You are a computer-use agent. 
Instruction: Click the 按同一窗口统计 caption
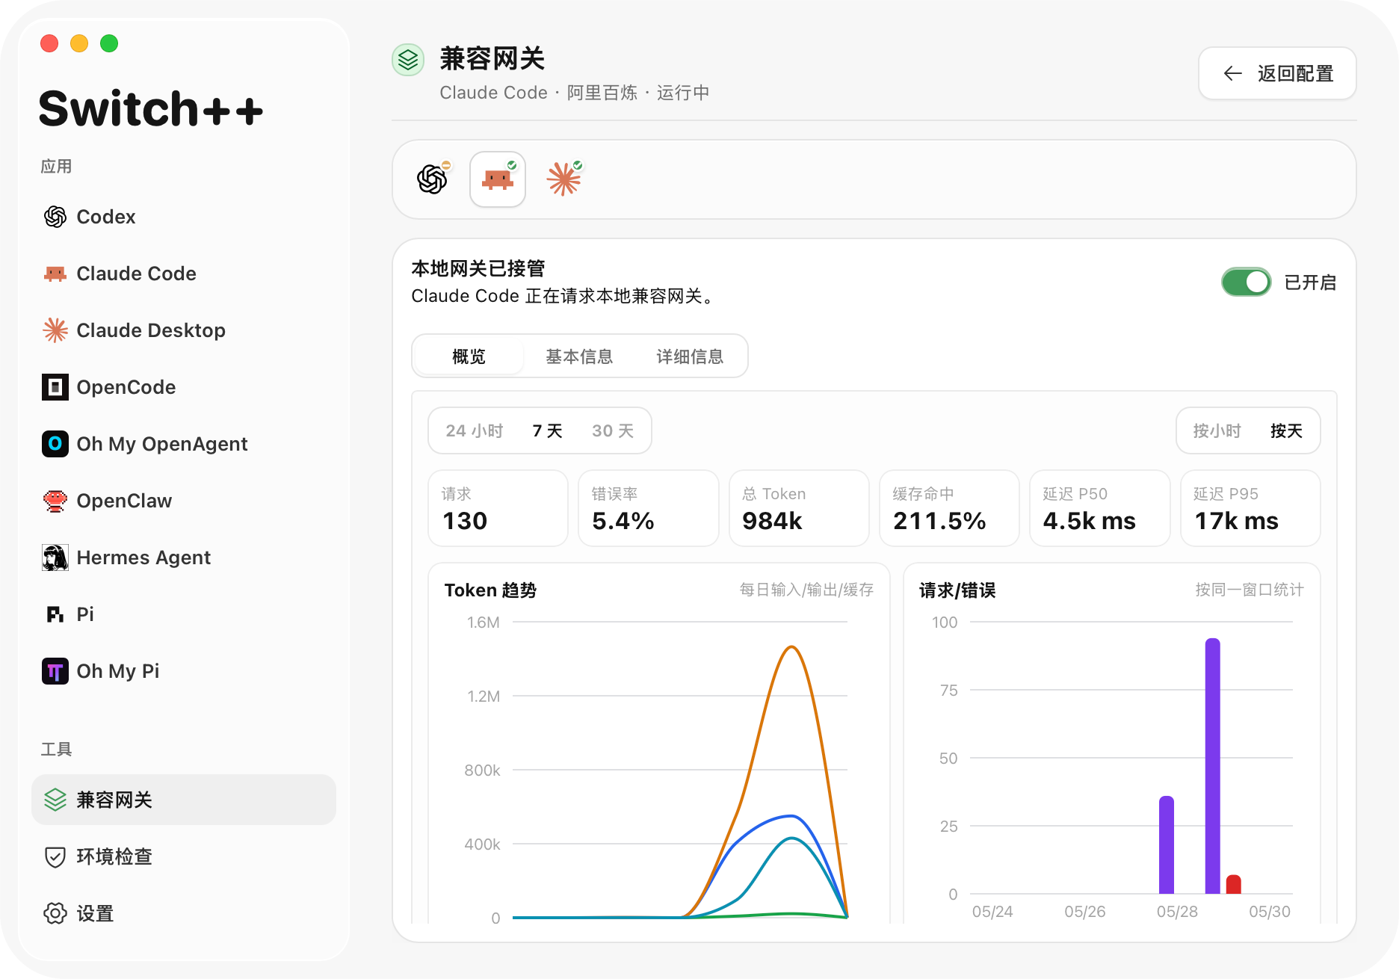(1250, 590)
